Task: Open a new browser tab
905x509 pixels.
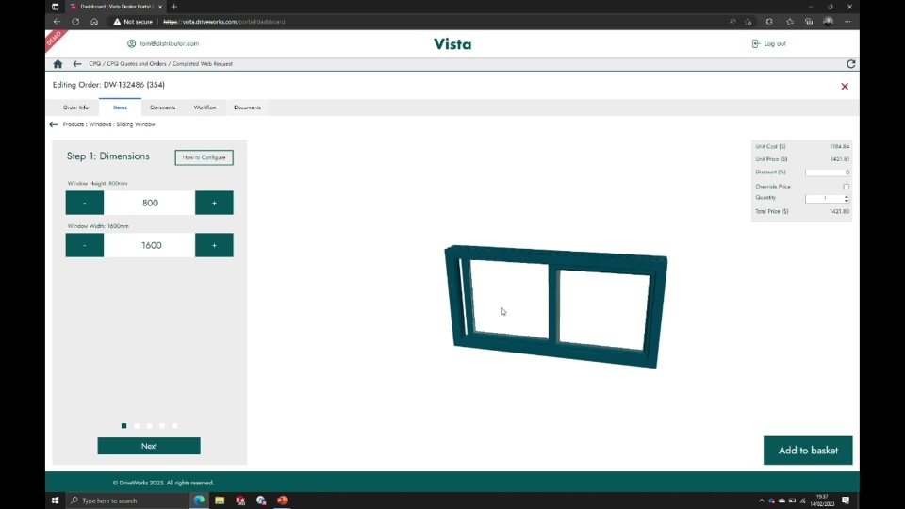Action: [x=174, y=7]
